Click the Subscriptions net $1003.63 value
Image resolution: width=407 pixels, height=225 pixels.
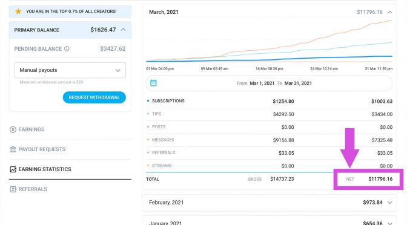coord(382,102)
